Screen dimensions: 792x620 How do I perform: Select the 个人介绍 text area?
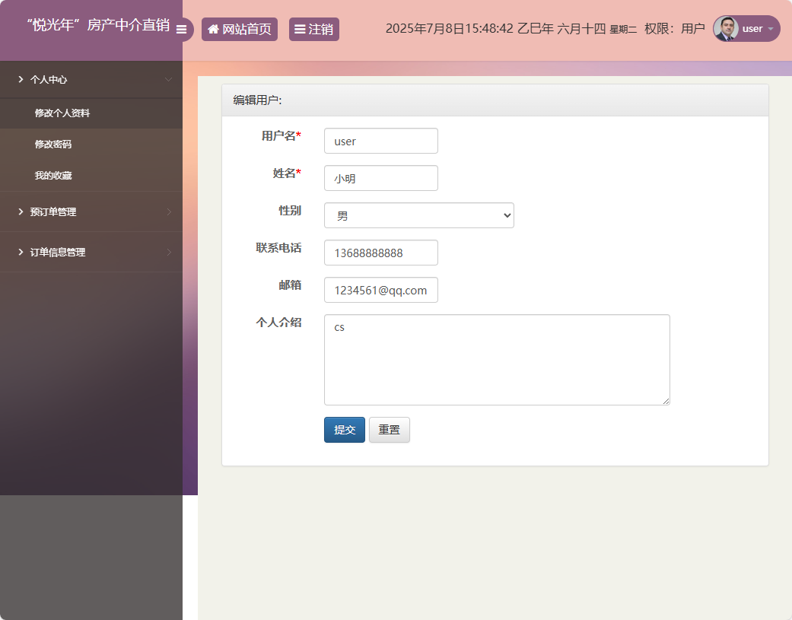496,359
